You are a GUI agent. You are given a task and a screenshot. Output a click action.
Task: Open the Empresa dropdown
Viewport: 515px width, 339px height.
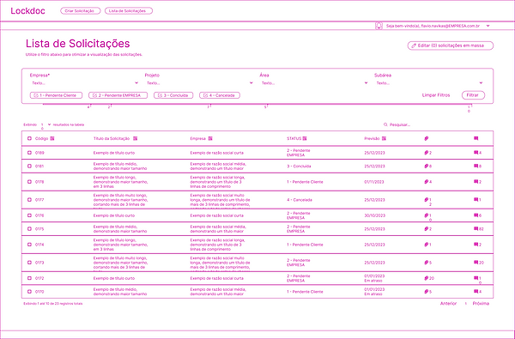click(84, 83)
